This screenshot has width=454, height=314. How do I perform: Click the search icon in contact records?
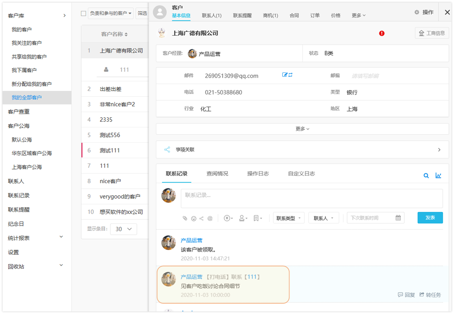coord(426,175)
